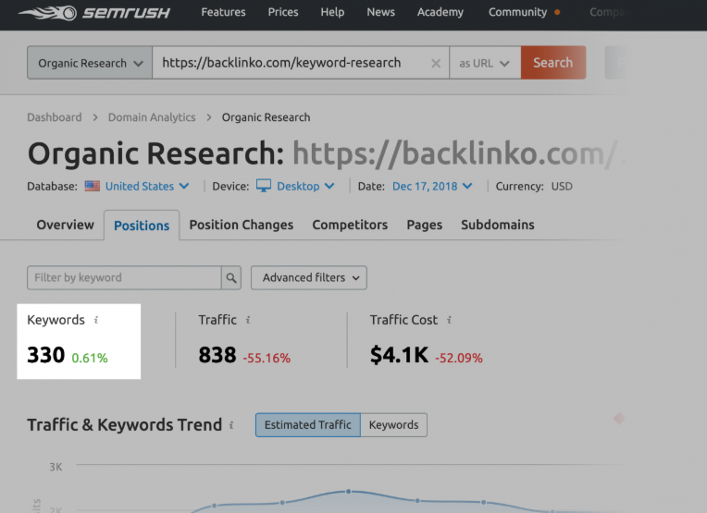Click the info icon next to Traffic

point(248,320)
